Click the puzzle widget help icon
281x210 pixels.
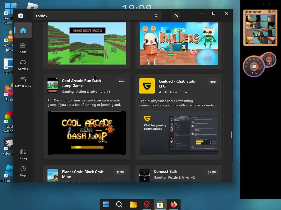269,12
